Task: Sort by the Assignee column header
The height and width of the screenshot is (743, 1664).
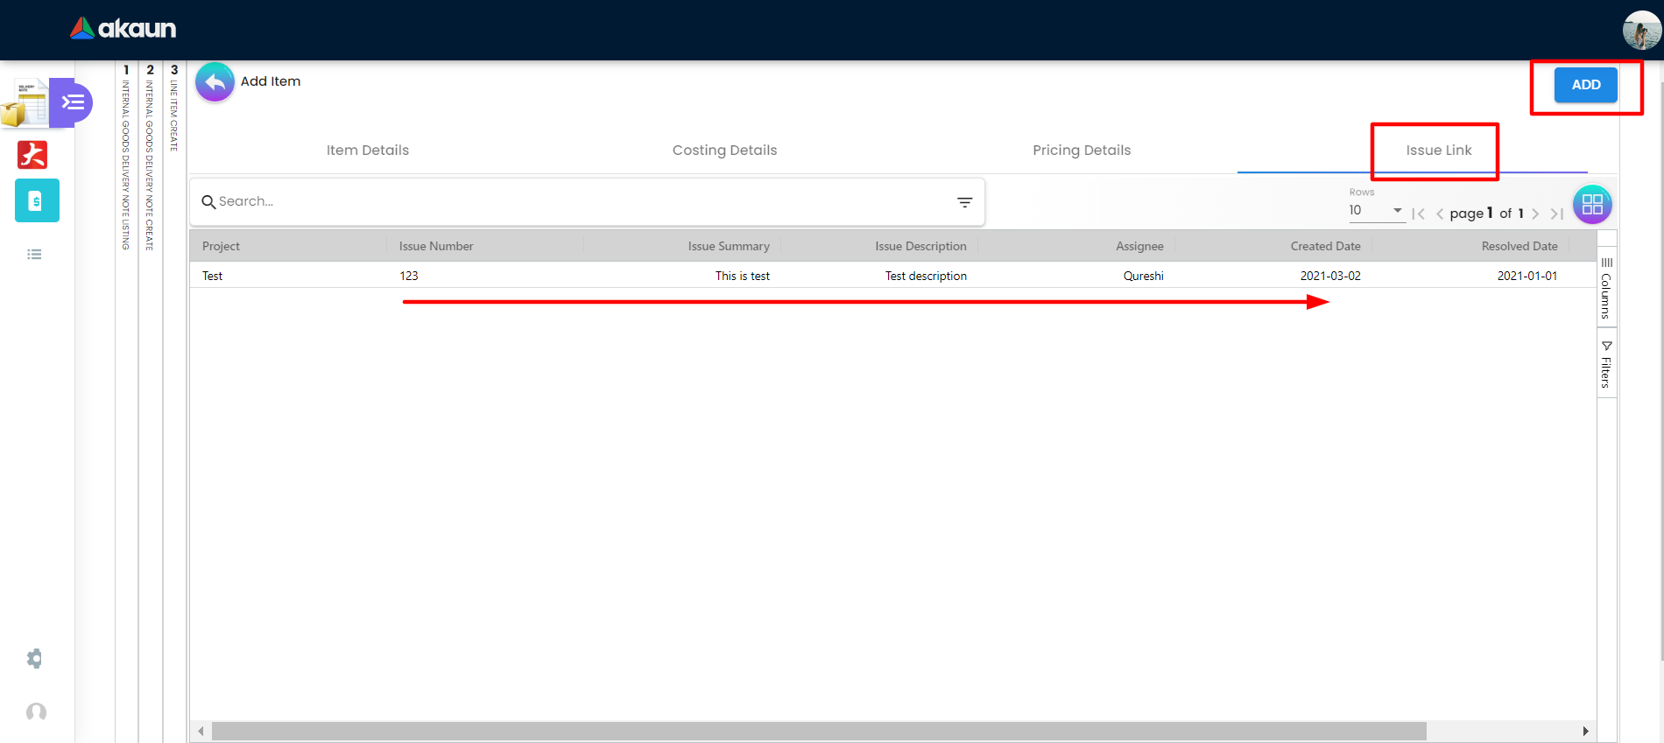Action: [x=1139, y=247]
